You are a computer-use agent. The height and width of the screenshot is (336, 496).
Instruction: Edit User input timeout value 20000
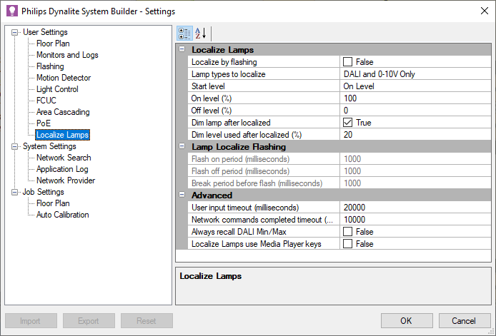tap(415, 208)
